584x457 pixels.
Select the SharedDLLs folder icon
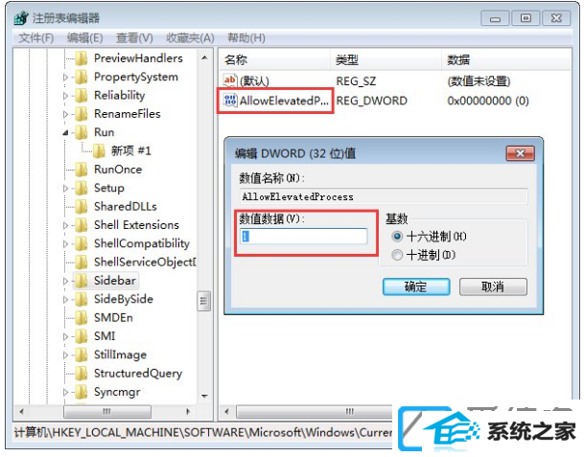click(82, 207)
